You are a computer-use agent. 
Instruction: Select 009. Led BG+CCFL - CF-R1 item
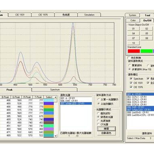point(140,115)
